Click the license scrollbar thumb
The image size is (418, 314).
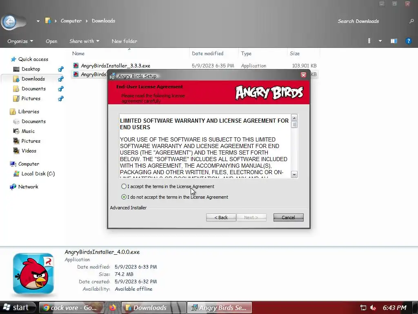click(x=294, y=125)
